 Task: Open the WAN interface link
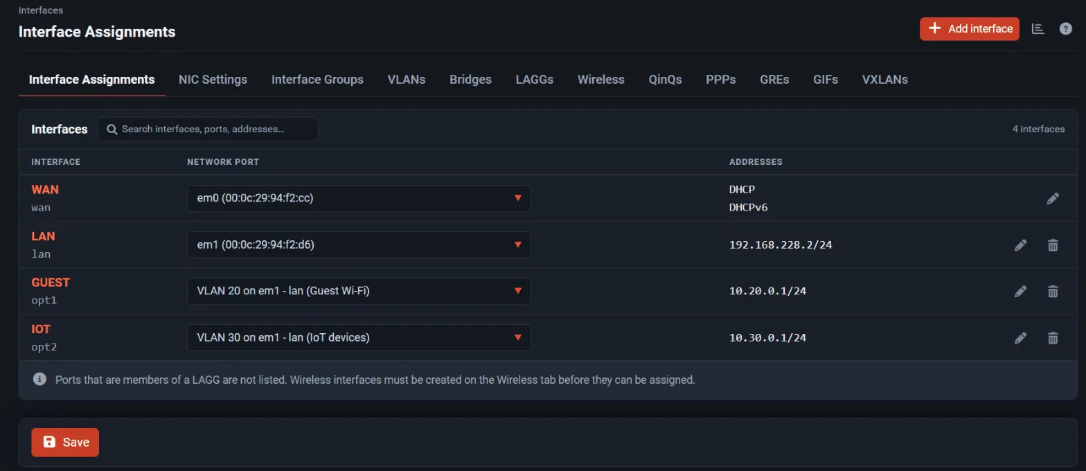pyautogui.click(x=45, y=190)
